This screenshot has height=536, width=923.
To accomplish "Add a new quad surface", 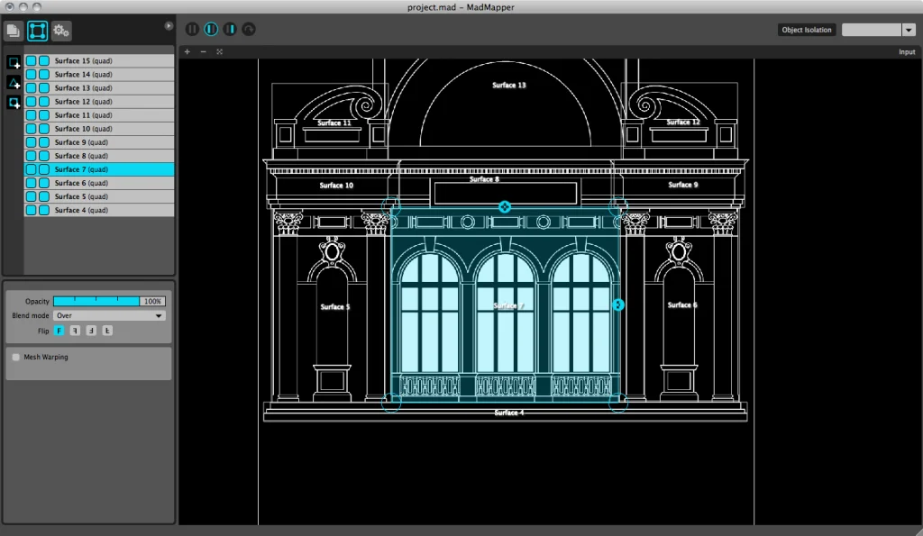I will (x=14, y=62).
